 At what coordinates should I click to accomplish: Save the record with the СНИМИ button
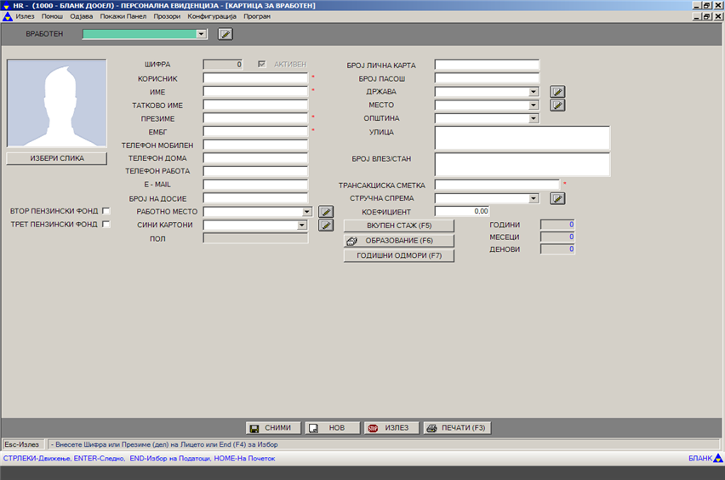pos(271,428)
